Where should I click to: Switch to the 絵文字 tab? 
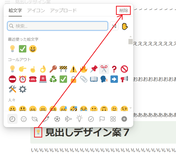coord(15,10)
